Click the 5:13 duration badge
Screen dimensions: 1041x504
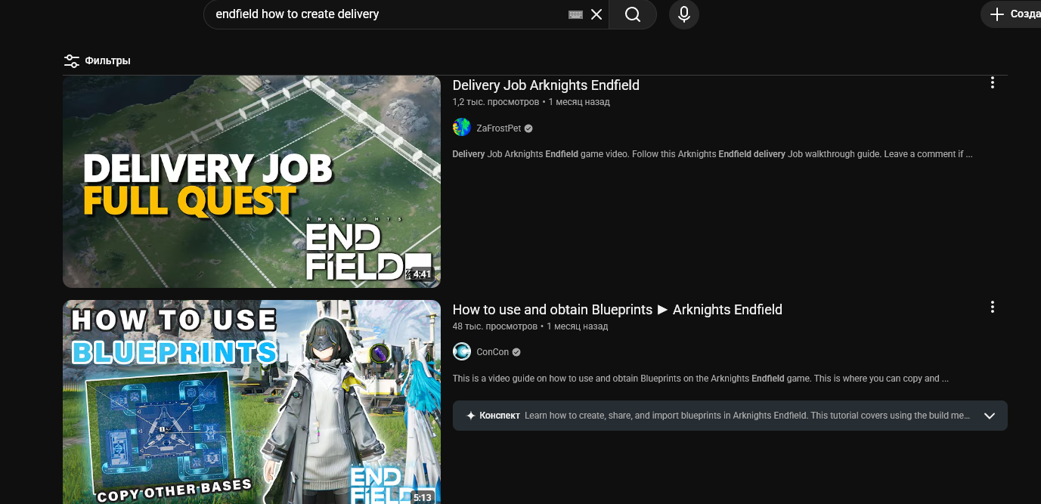coord(422,498)
